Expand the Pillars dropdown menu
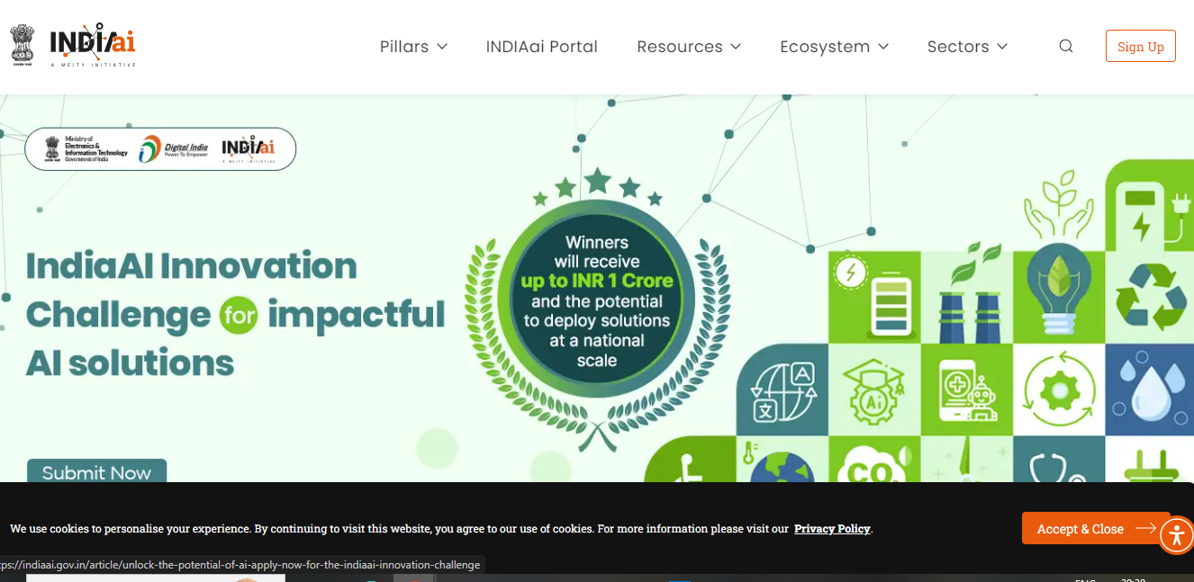This screenshot has width=1194, height=582. click(413, 47)
